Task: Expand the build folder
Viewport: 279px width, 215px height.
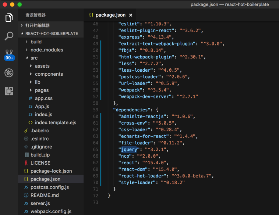Action: click(x=27, y=42)
